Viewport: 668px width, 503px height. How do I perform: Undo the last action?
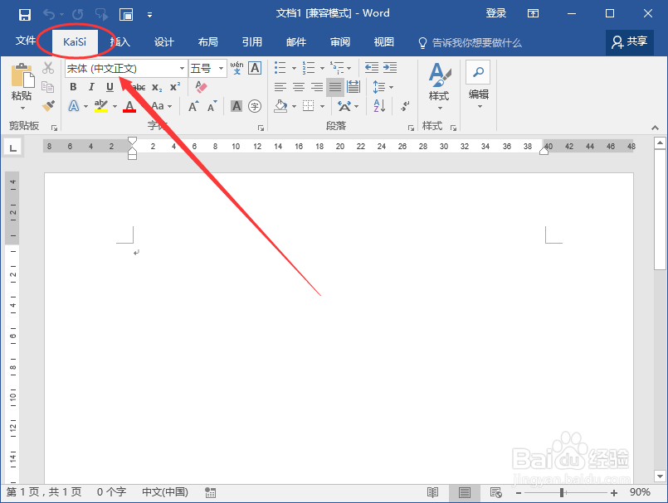click(x=49, y=14)
